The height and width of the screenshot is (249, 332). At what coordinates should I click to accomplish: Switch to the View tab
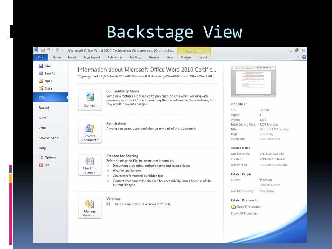(x=169, y=57)
